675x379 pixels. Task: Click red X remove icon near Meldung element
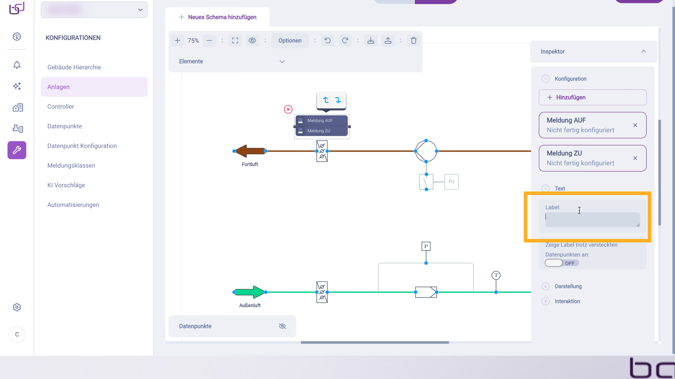tap(288, 109)
